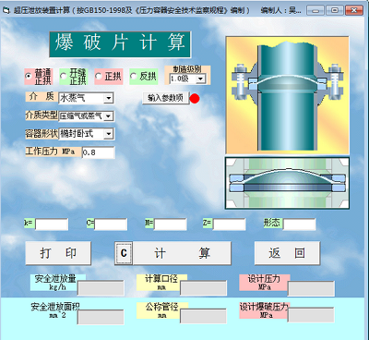Click the C= input field
The width and height of the screenshot is (369, 340).
coord(111,225)
